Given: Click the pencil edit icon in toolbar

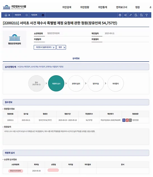Looking at the screenshot, I should coord(131,15).
